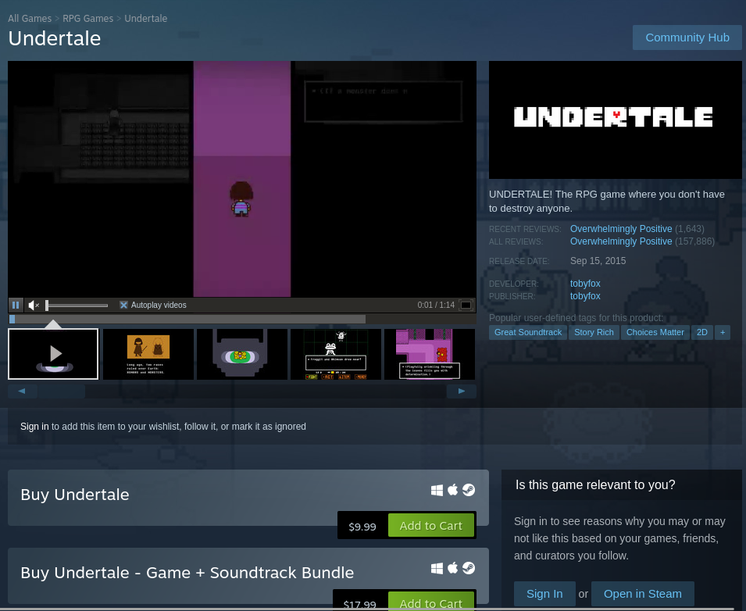Viewport: 746px width, 611px height.
Task: Open the RPG Games breadcrumb
Action: point(87,18)
